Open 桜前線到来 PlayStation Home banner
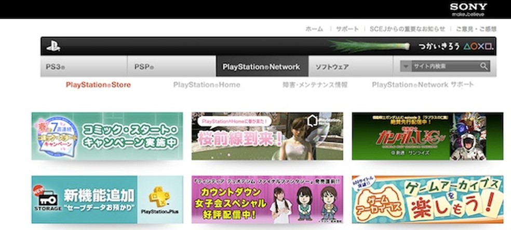The width and height of the screenshot is (511, 230). (x=267, y=136)
